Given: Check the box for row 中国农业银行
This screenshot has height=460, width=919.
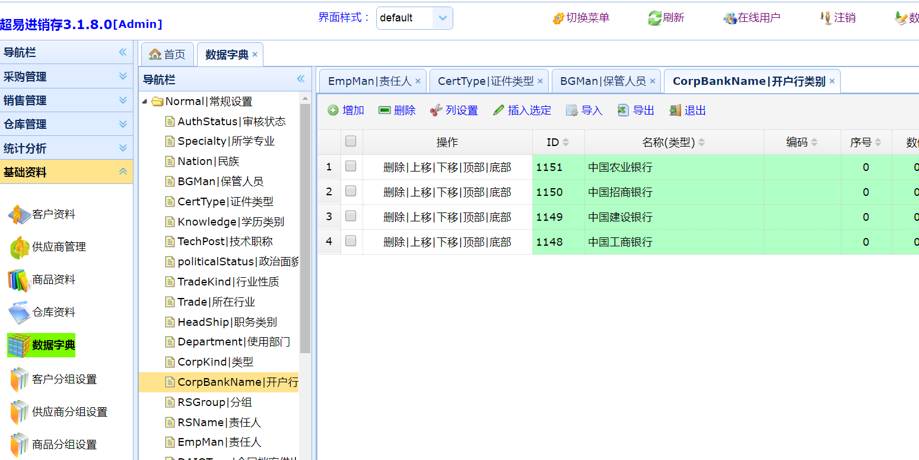Looking at the screenshot, I should pos(351,166).
